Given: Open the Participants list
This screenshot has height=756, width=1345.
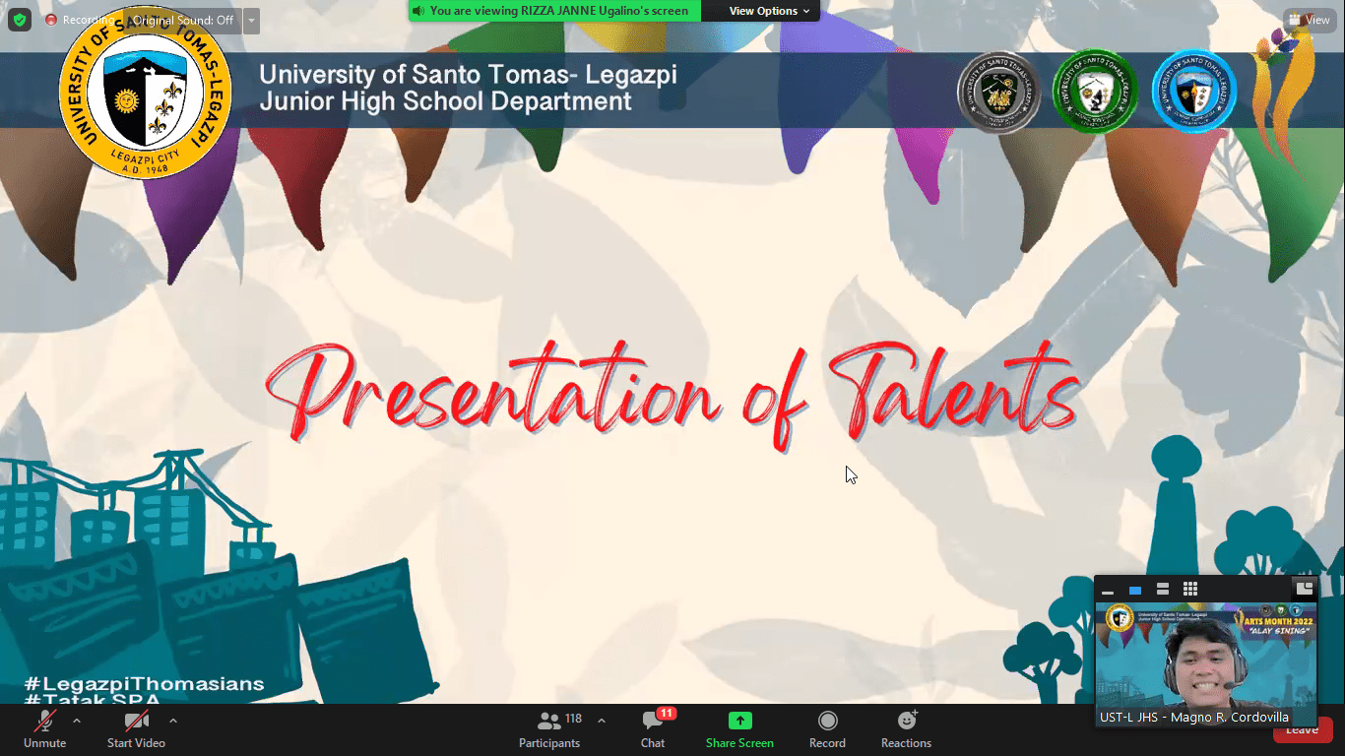Looking at the screenshot, I should (x=550, y=722).
